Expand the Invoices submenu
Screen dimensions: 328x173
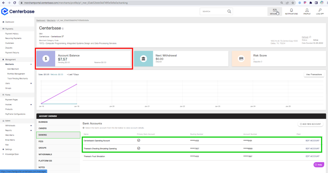(x=31, y=105)
